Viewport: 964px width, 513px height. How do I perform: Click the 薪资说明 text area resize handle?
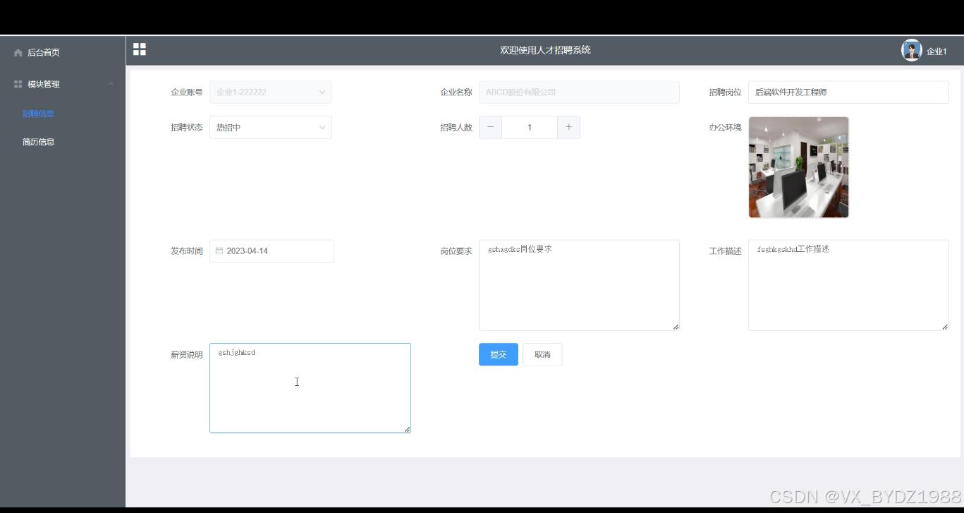pos(407,429)
